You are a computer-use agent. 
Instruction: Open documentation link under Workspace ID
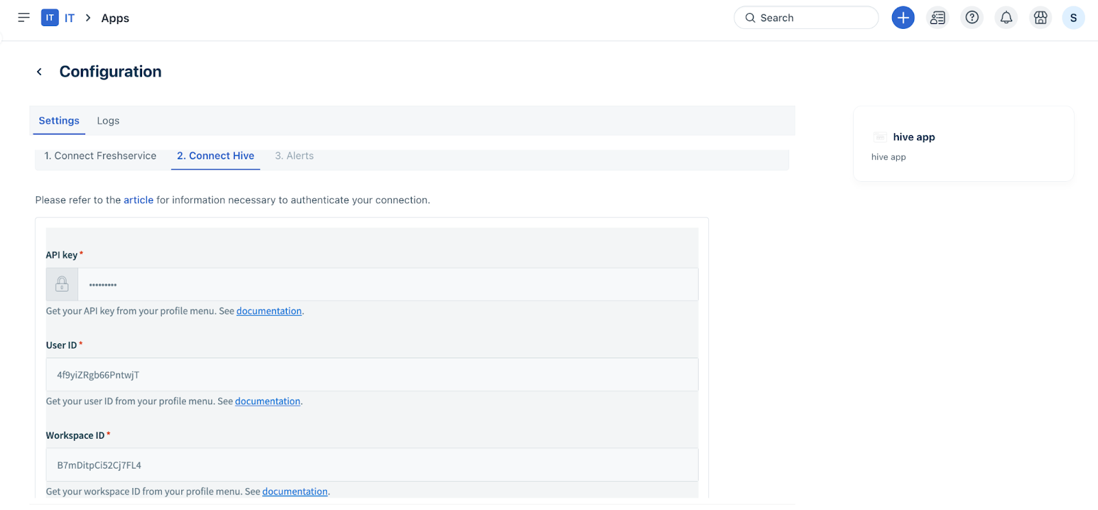pyautogui.click(x=295, y=491)
